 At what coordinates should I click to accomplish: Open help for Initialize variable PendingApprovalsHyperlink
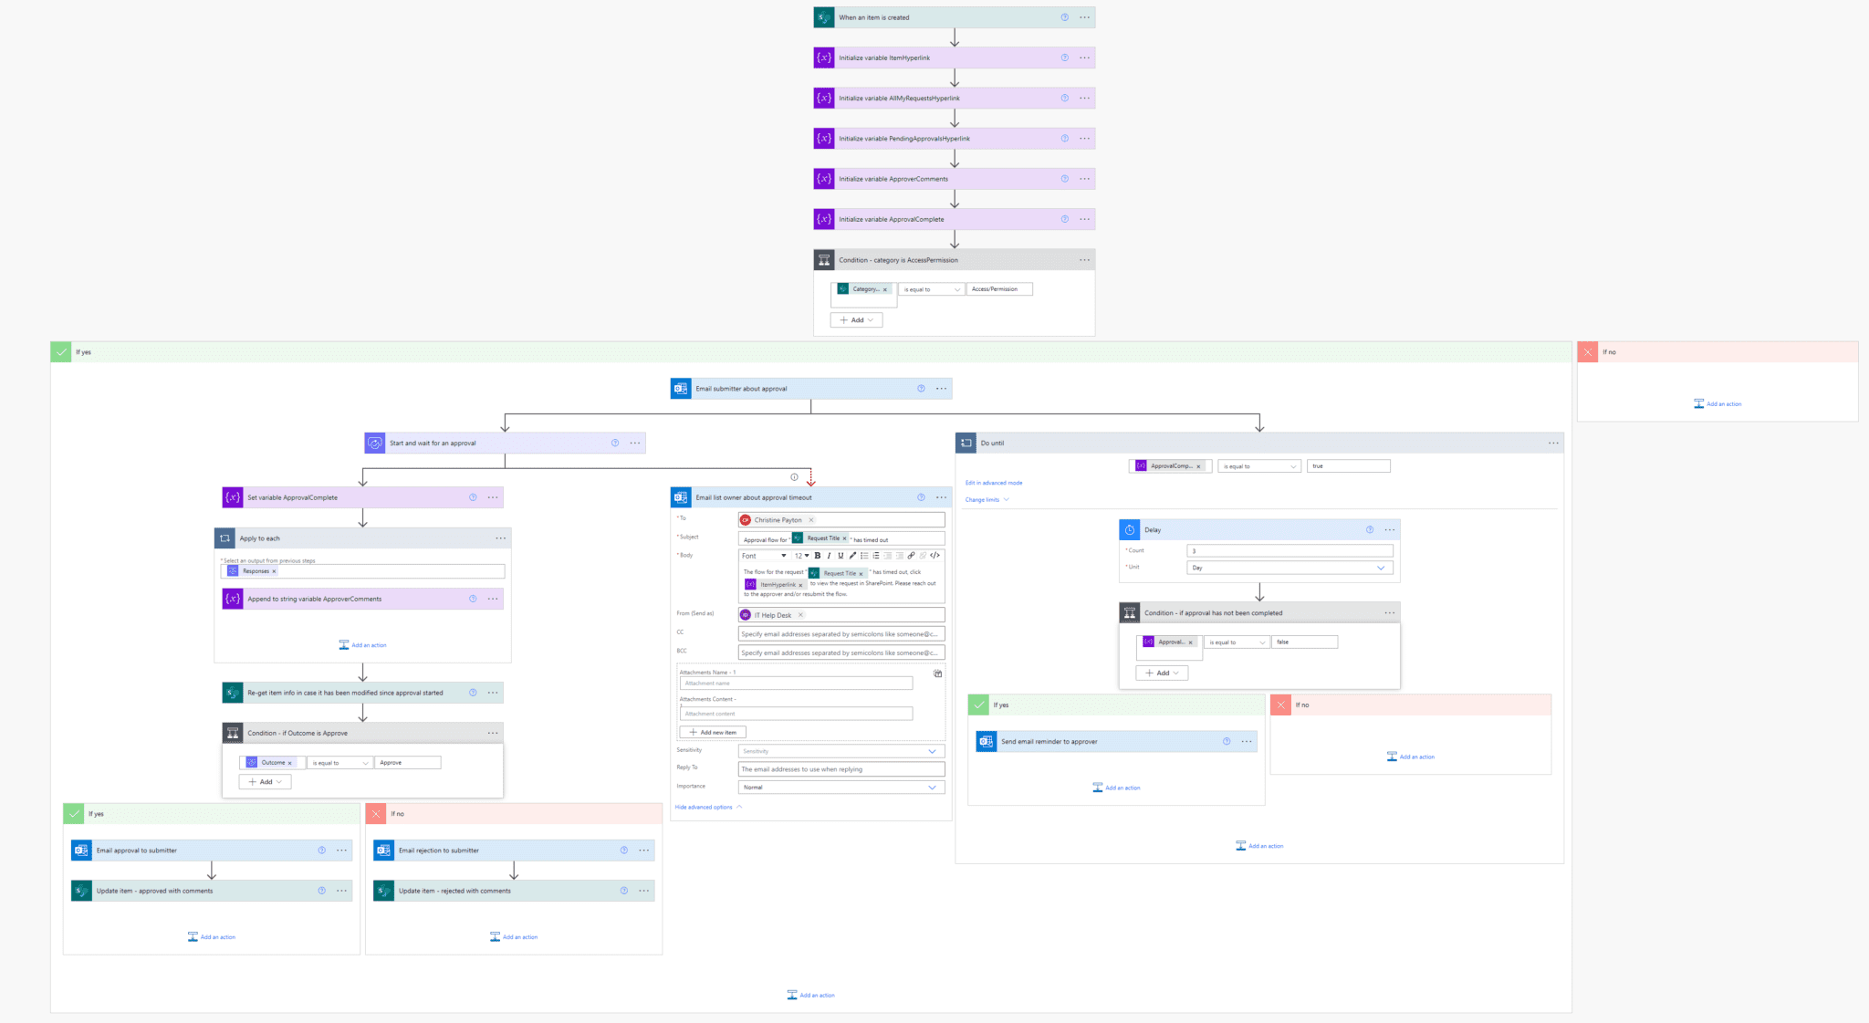pyautogui.click(x=1064, y=139)
